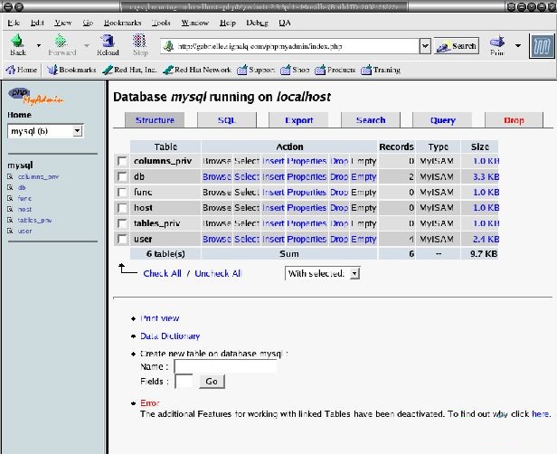The image size is (557, 454).
Task: Click the browser Search button
Action: 457,46
